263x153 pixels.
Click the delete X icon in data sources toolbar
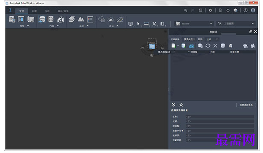click(215, 46)
